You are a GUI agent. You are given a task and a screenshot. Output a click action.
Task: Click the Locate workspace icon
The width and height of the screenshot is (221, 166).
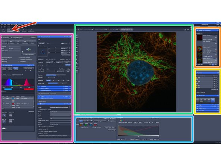coord(3,30)
